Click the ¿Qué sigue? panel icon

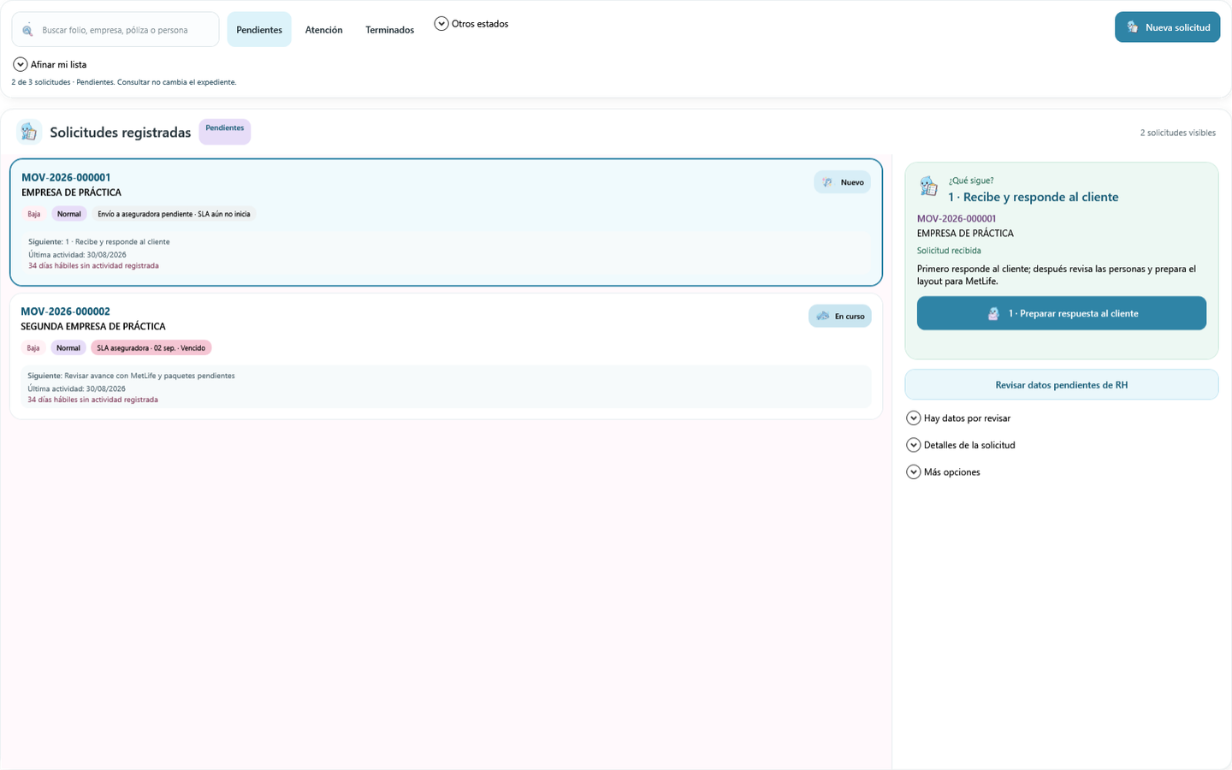pos(928,186)
